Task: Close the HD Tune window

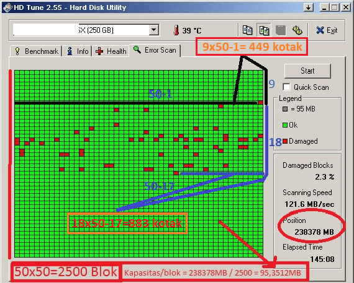Action: pyautogui.click(x=345, y=7)
